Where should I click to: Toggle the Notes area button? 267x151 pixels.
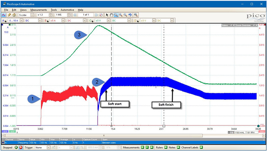tap(178, 147)
